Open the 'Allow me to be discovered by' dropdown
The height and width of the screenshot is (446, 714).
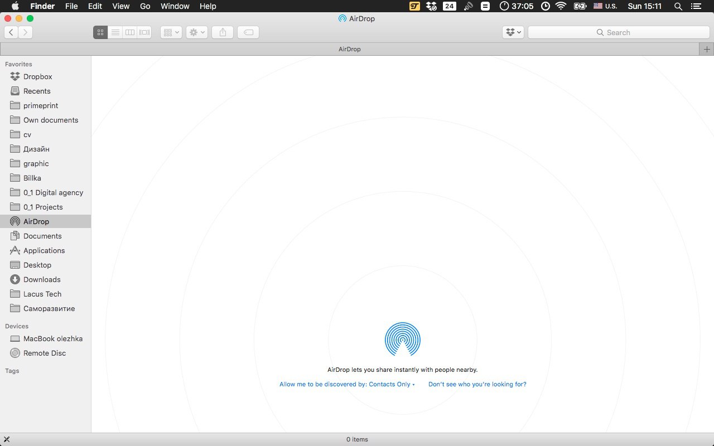pyautogui.click(x=347, y=384)
